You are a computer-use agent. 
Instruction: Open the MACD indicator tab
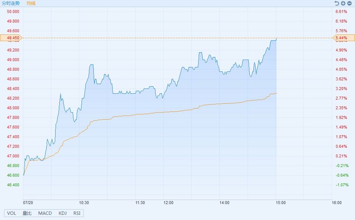point(45,213)
